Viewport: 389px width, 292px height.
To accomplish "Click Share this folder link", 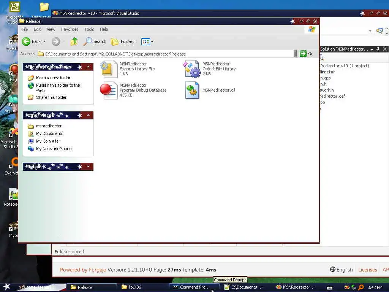I will coord(51,97).
